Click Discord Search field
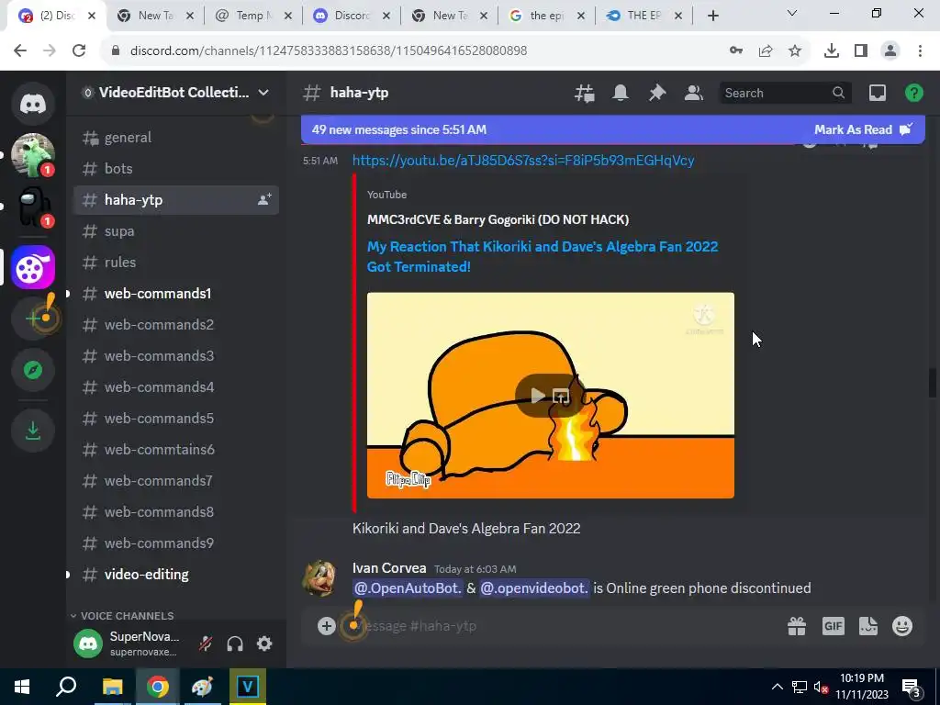 tap(785, 93)
